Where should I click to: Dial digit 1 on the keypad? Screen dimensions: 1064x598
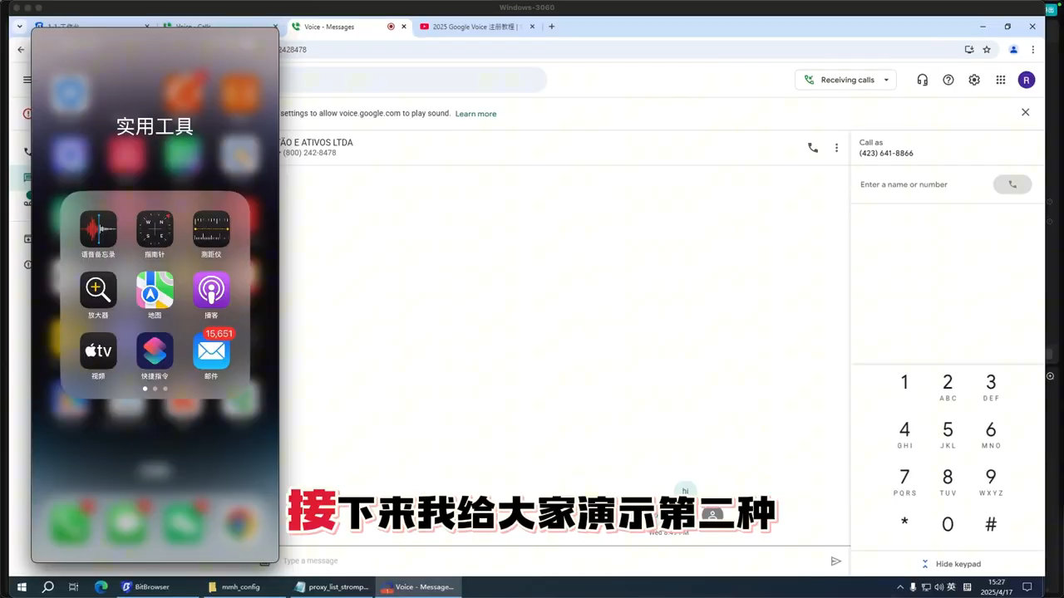click(x=904, y=383)
